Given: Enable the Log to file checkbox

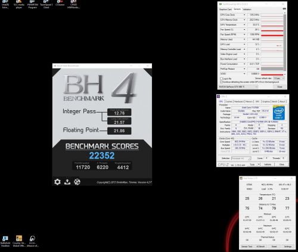Looking at the screenshot, I should point(221,79).
